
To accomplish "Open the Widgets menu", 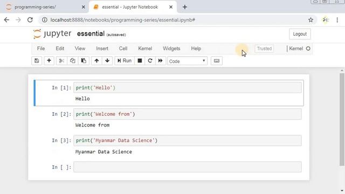I will pyautogui.click(x=171, y=48).
